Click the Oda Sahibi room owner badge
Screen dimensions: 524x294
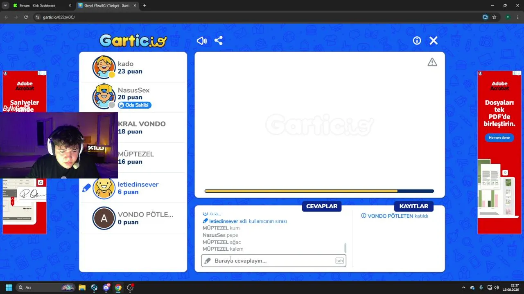[135, 105]
